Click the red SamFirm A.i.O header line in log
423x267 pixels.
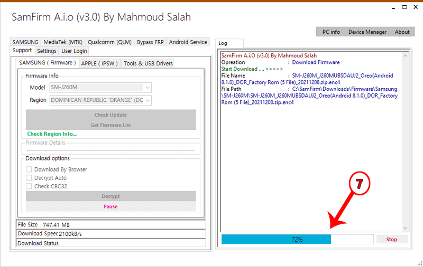(269, 55)
